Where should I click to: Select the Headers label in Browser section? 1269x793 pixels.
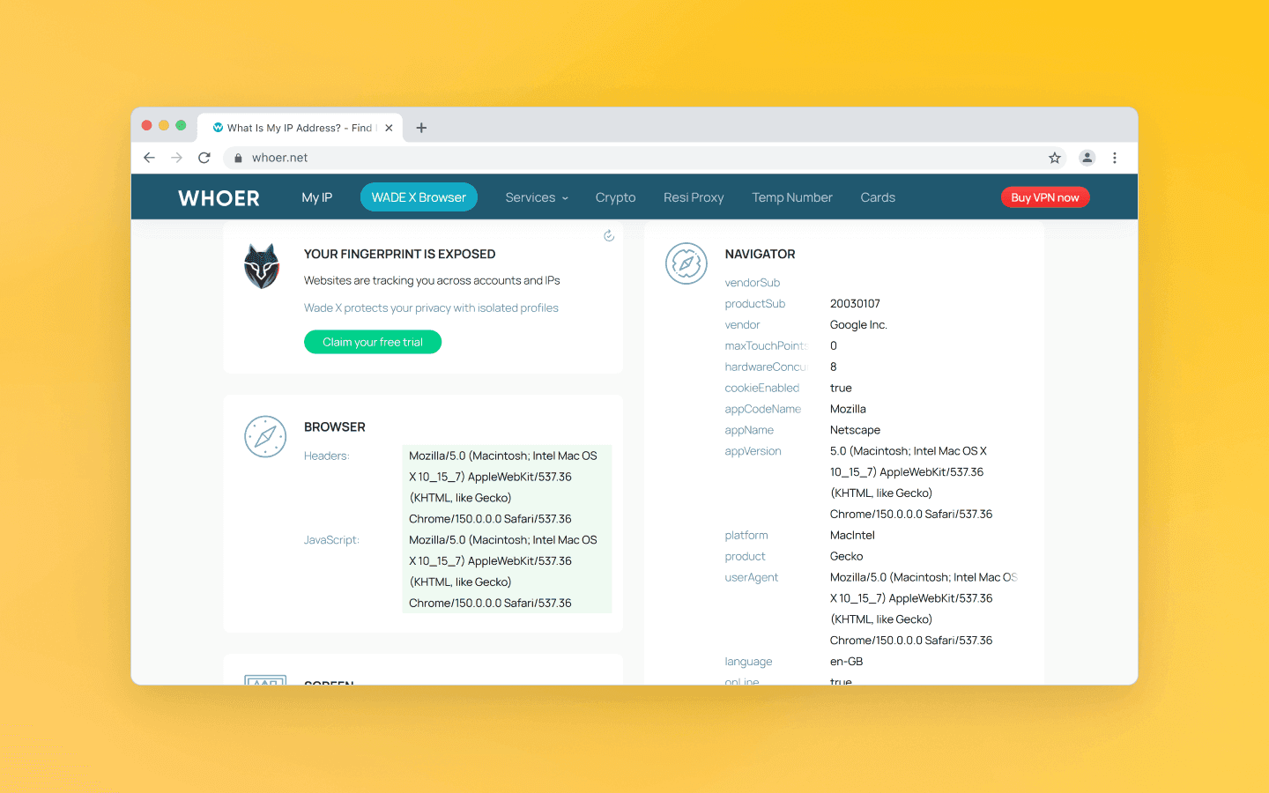[x=327, y=456]
